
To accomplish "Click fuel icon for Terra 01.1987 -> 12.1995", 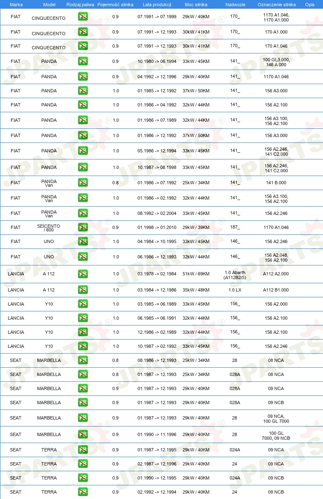I will (83, 450).
